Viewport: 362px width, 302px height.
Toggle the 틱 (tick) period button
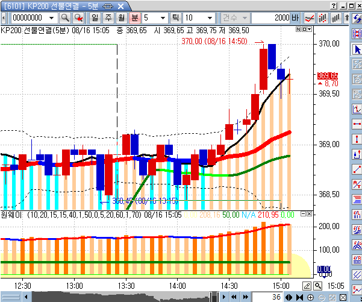click(175, 18)
